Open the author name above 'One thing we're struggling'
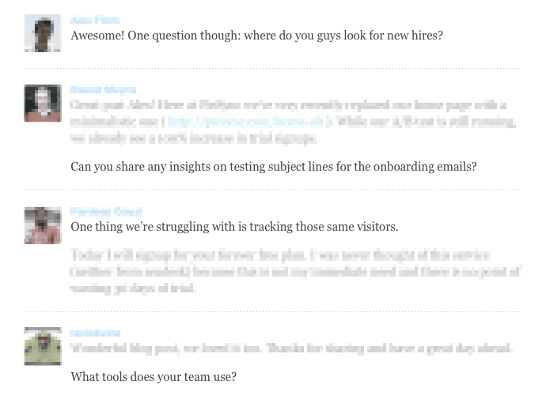This screenshot has width=546, height=403. pos(105,212)
